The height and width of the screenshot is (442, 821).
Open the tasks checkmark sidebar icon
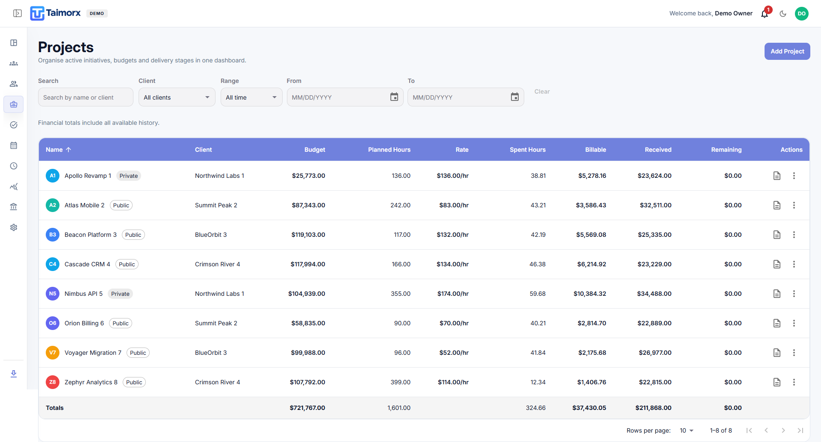point(14,125)
